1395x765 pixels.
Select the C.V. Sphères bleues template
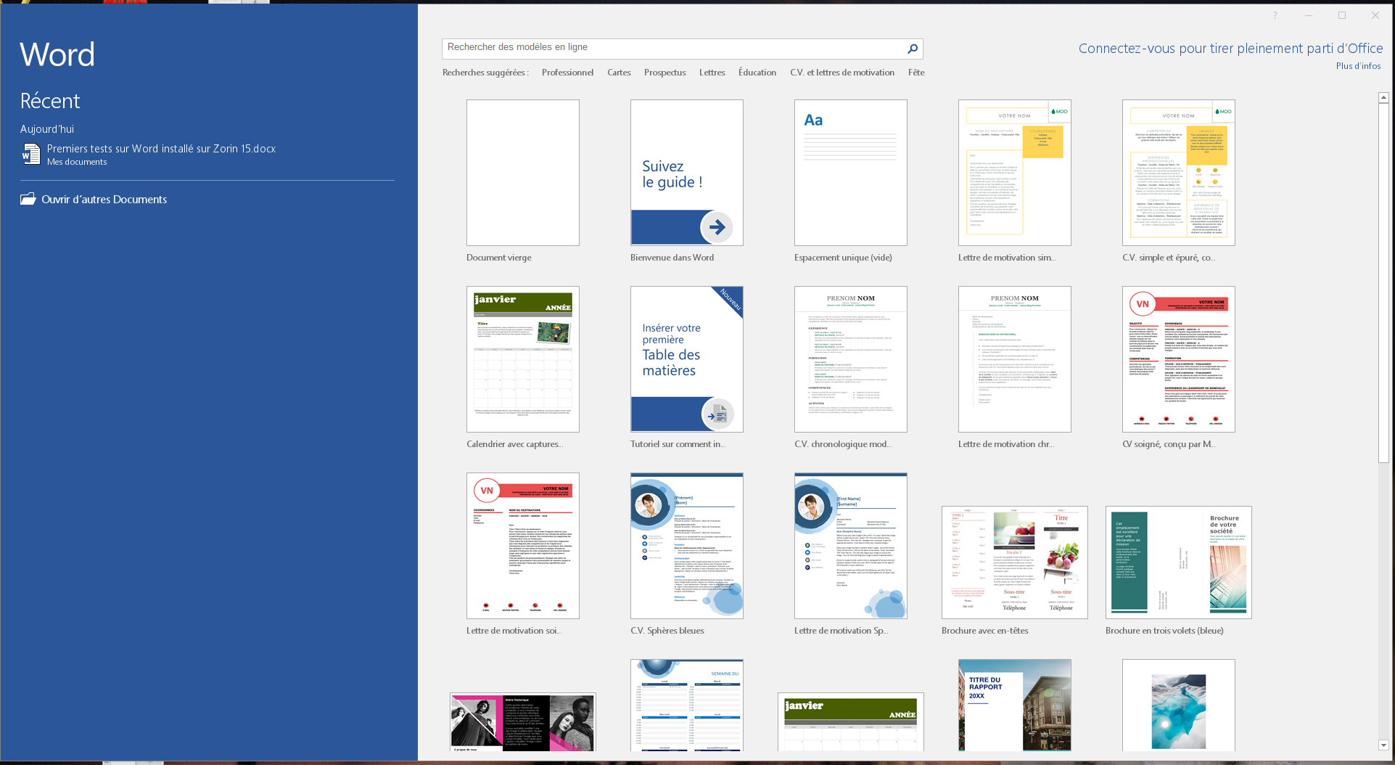click(x=686, y=546)
